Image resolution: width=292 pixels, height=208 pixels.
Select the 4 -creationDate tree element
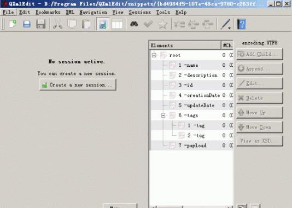(x=199, y=95)
